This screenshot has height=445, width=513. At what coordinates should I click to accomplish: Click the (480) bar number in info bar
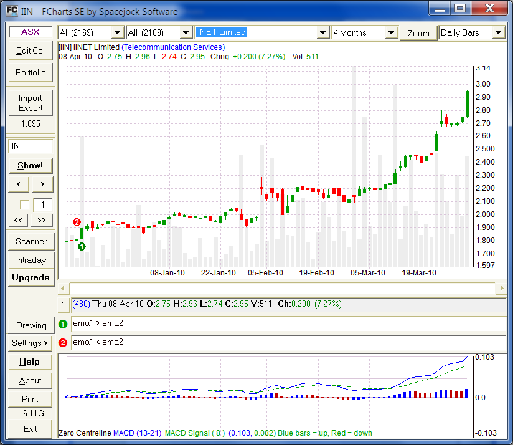(81, 304)
